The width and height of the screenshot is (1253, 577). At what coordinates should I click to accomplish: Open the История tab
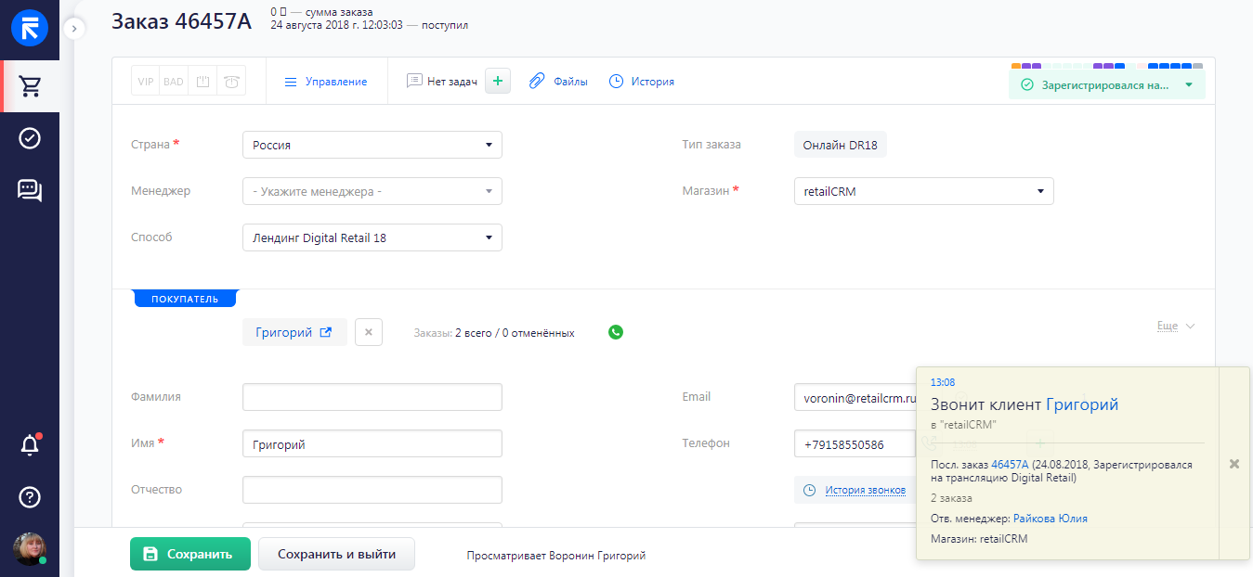point(642,82)
